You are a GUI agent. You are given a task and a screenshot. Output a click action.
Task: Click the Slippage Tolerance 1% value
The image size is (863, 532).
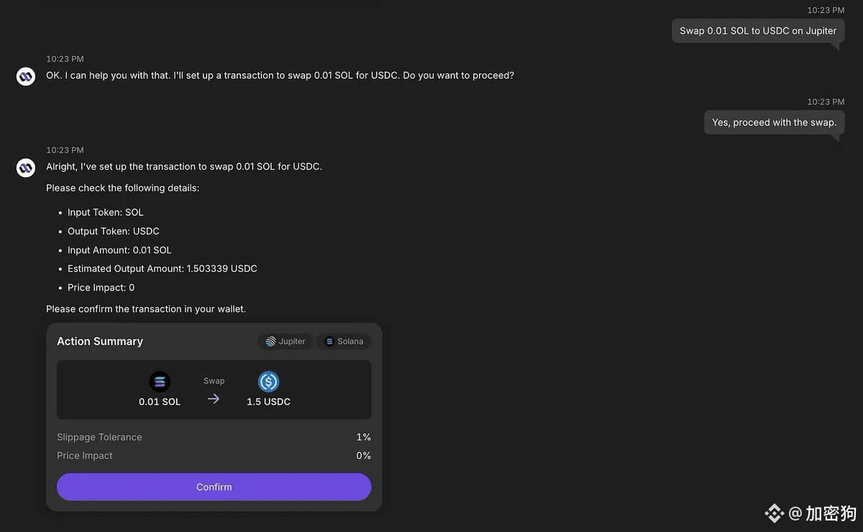[363, 437]
